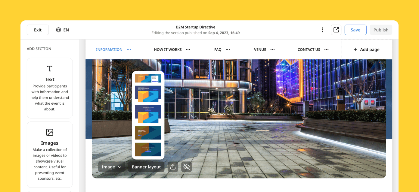This screenshot has width=419, height=192.
Task: Click the B2M Startup Directive title
Action: point(196,27)
